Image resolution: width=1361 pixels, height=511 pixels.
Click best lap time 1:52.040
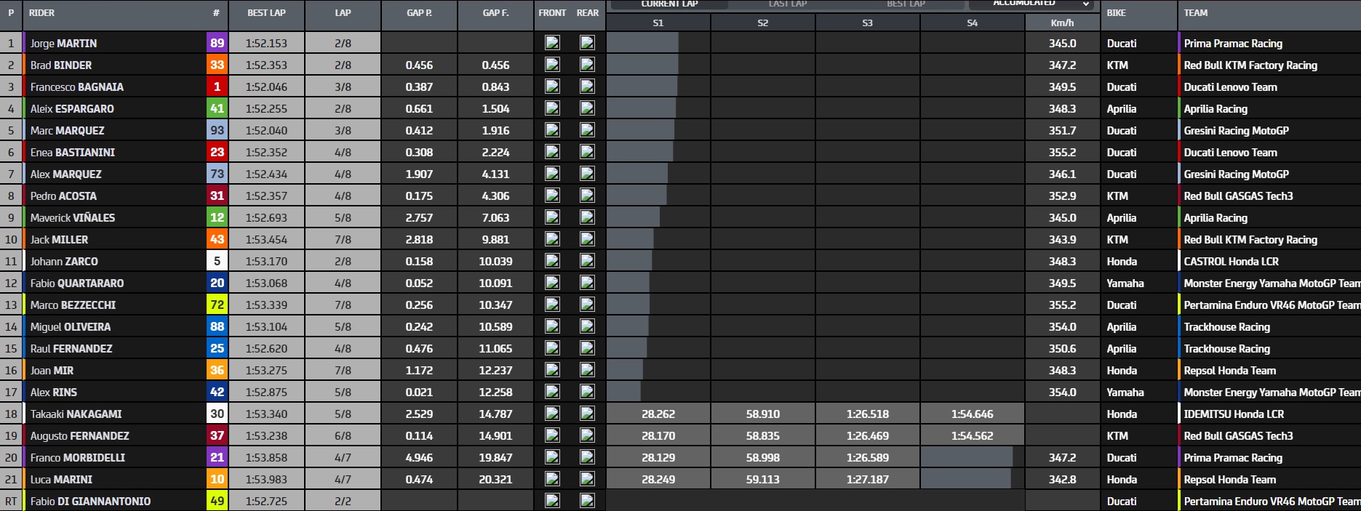(266, 130)
